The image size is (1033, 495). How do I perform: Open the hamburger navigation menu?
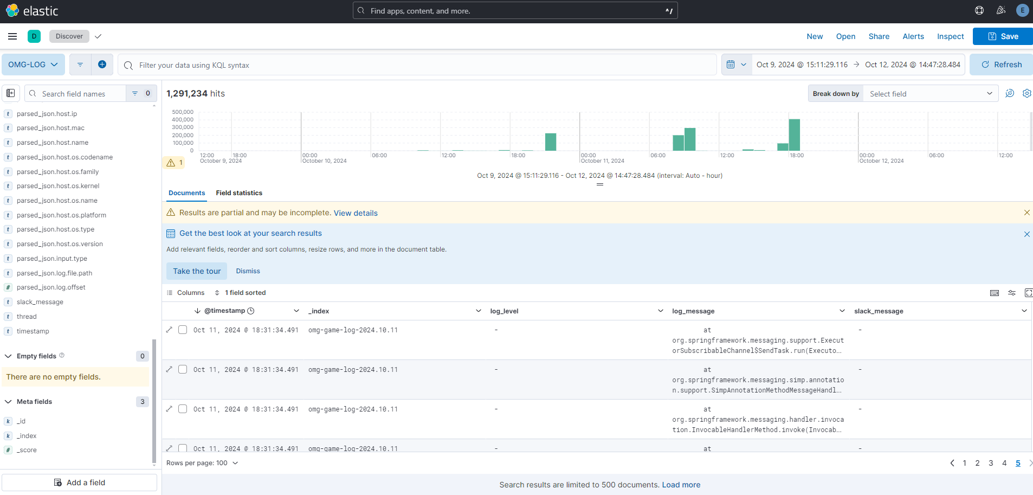point(12,36)
